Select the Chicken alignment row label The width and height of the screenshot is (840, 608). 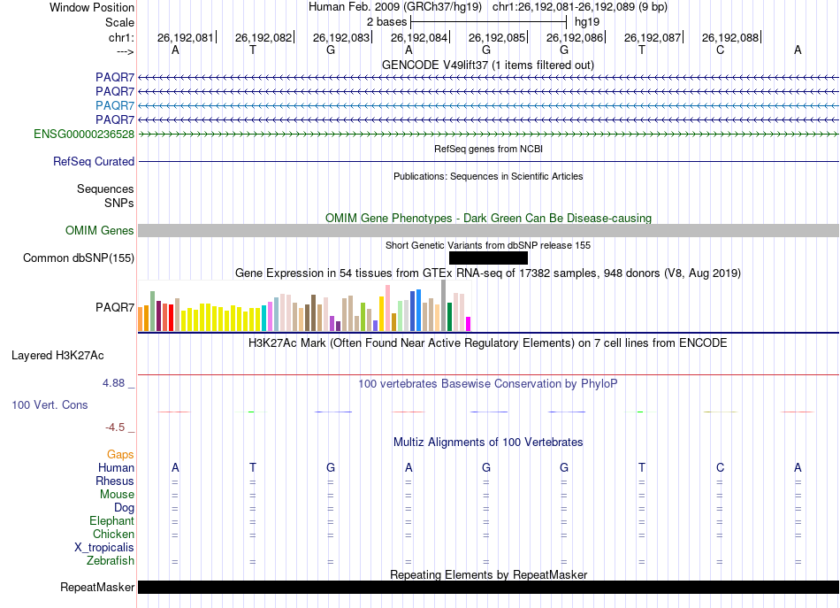pyautogui.click(x=113, y=534)
